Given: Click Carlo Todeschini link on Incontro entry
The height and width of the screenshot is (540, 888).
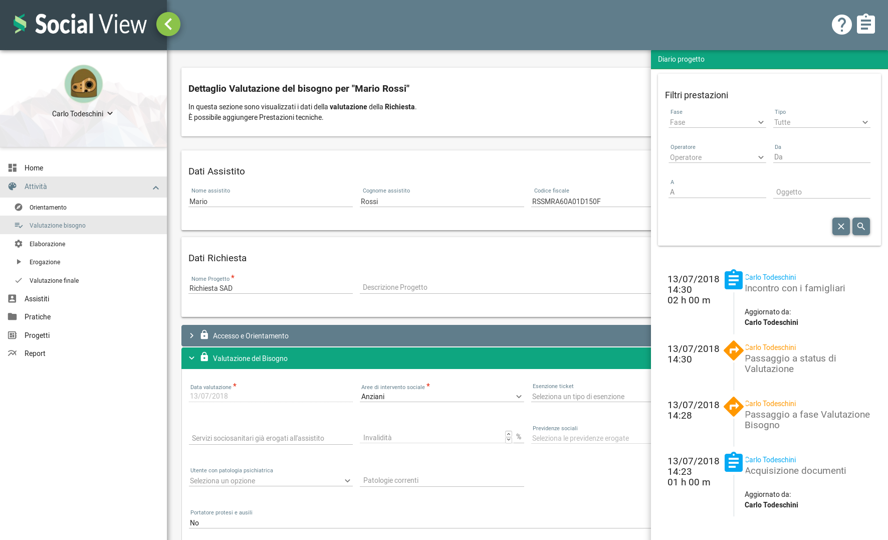Looking at the screenshot, I should pyautogui.click(x=770, y=277).
